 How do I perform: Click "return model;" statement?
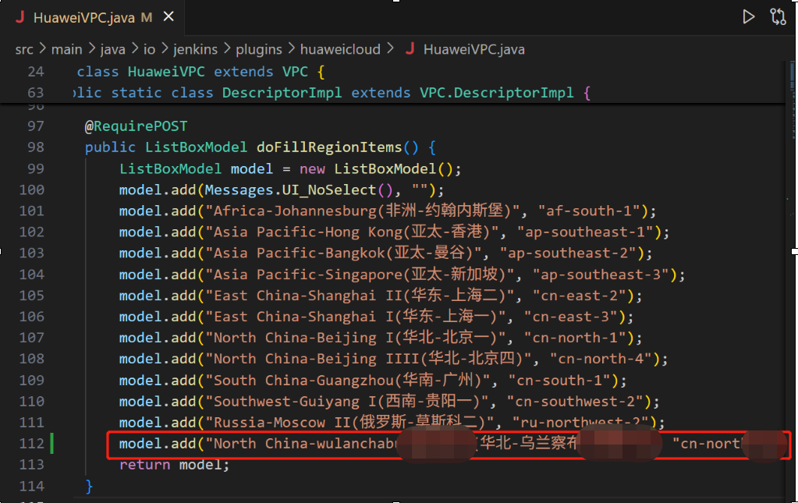pos(175,465)
